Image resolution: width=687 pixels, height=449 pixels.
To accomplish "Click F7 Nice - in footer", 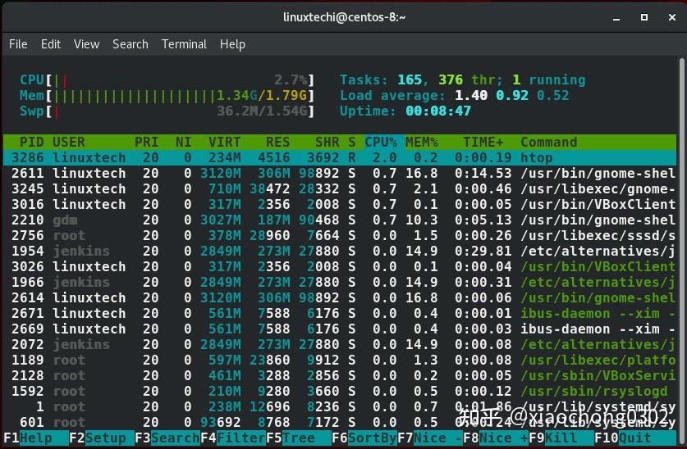I will click(x=430, y=438).
